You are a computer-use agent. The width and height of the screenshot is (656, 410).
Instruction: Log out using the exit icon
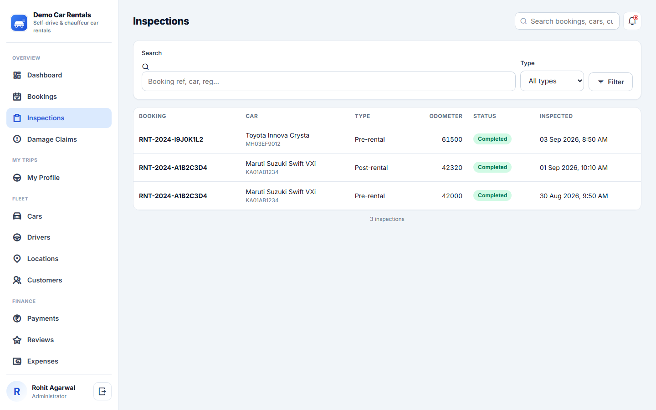pos(102,391)
